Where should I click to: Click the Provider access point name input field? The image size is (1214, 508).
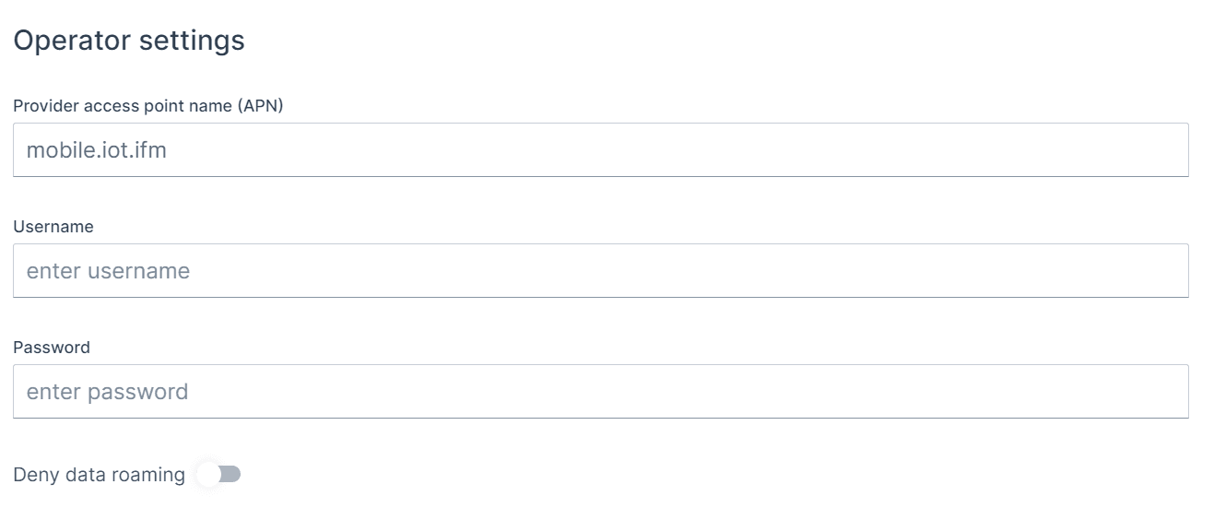[x=600, y=149]
